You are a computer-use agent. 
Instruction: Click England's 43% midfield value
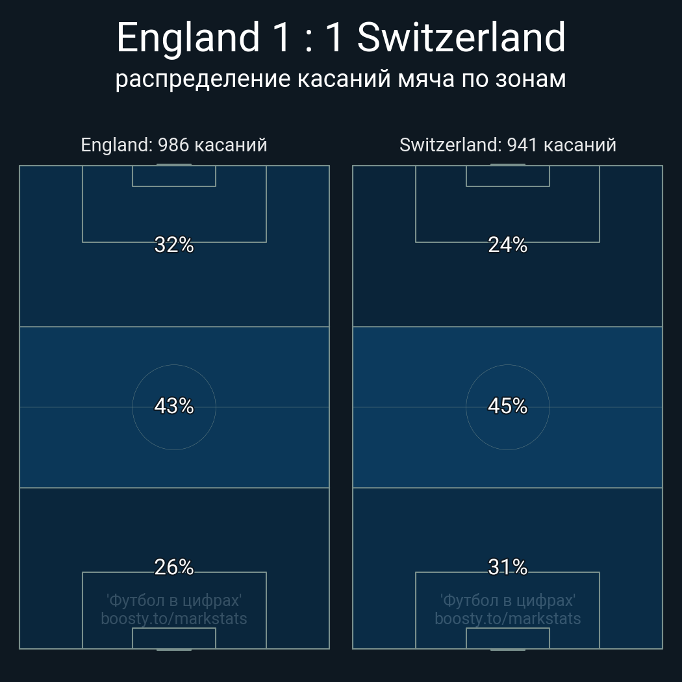174,406
